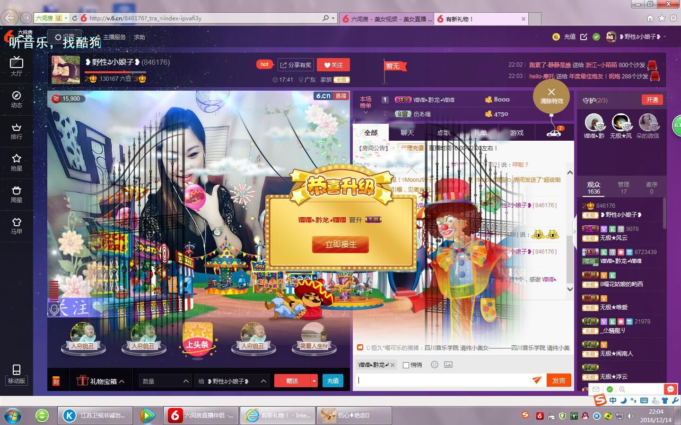Click the paper plane fly-screen icon

tap(537, 380)
